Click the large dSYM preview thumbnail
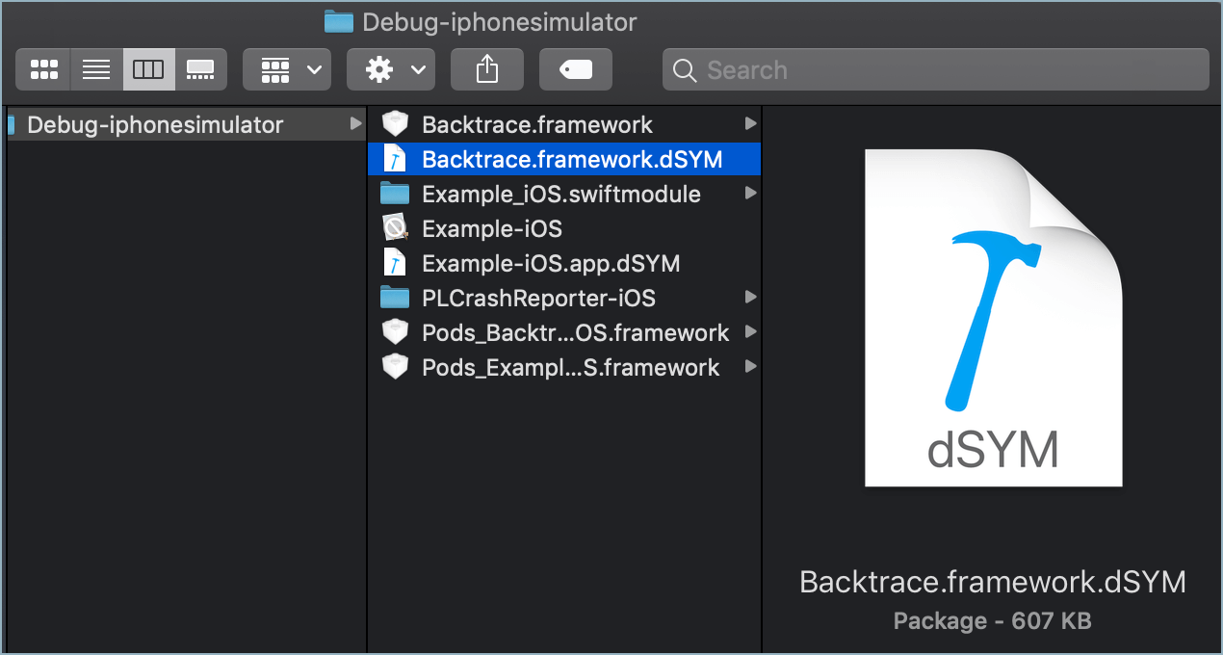This screenshot has width=1223, height=655. click(x=993, y=318)
